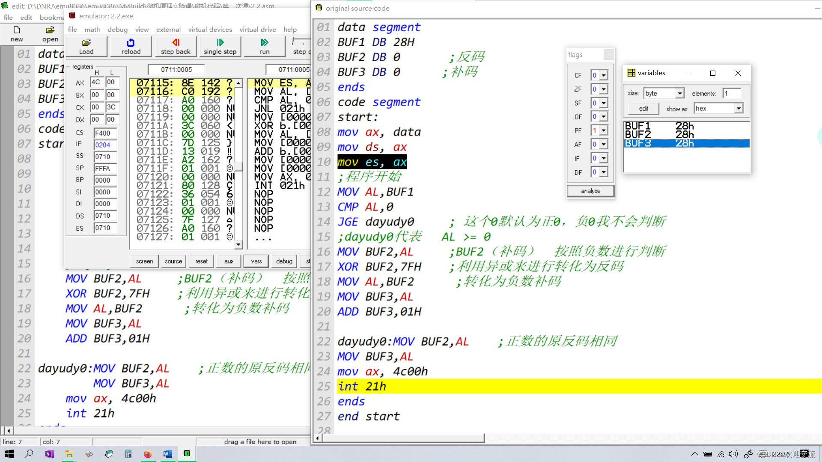
Task: Click BUF3 variable row in variables list
Action: pos(686,143)
